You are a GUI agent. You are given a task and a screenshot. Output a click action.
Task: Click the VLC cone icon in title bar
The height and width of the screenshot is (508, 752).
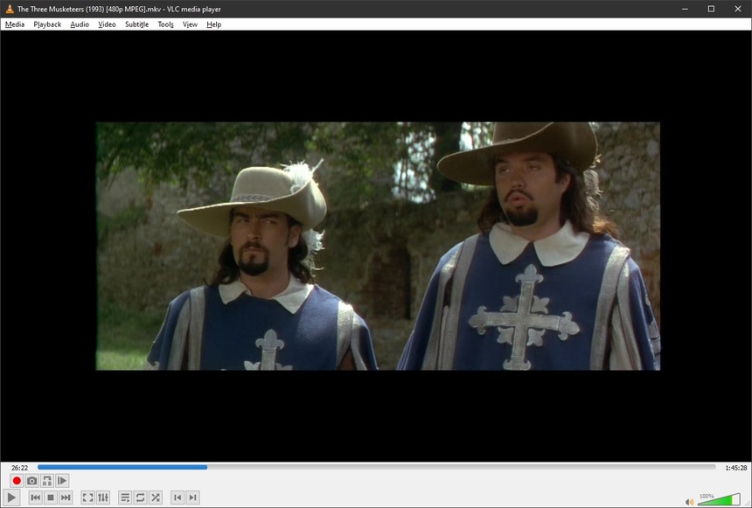click(x=9, y=9)
